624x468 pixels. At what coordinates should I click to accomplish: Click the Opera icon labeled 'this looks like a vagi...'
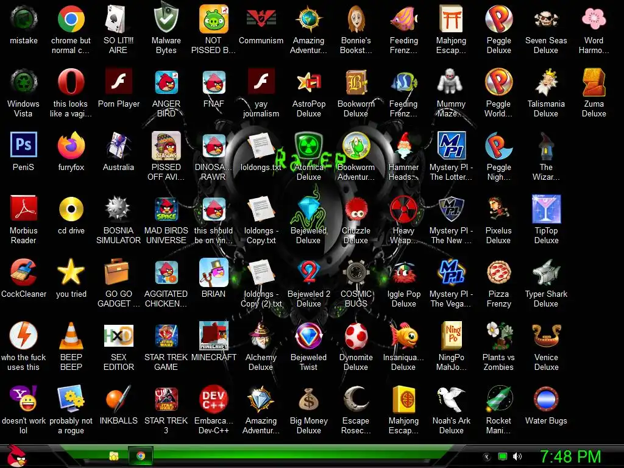[x=71, y=82]
